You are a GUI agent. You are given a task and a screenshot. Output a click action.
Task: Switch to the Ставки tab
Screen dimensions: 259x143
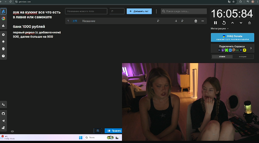coord(222,56)
